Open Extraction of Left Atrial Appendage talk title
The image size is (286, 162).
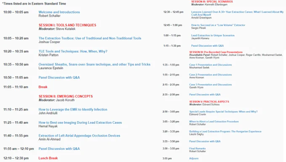click(x=79, y=135)
